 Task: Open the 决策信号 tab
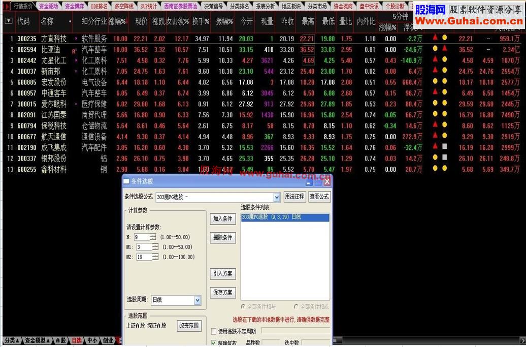[x=213, y=6]
